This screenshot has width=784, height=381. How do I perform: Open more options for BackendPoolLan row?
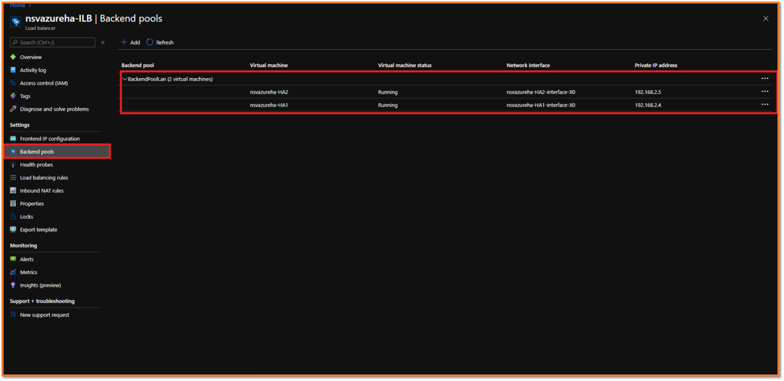point(765,78)
